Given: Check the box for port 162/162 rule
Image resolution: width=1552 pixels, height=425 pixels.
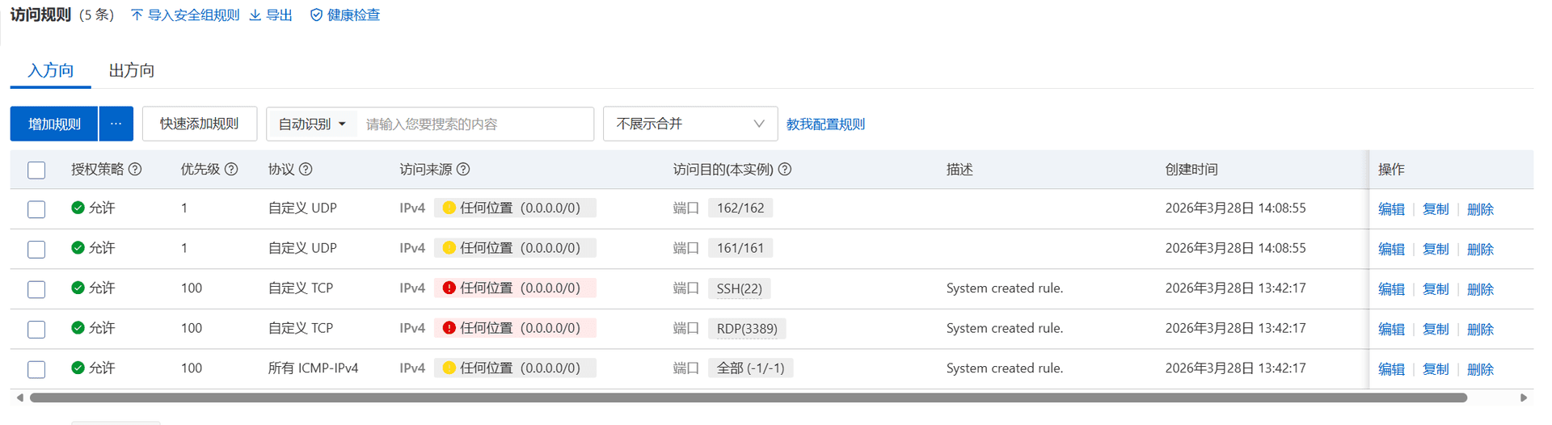Looking at the screenshot, I should pos(36,209).
